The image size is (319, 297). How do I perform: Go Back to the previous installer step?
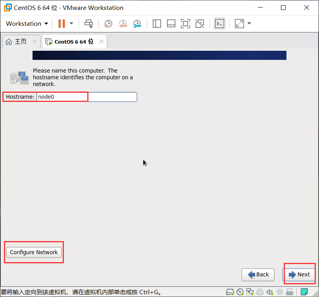pos(258,275)
